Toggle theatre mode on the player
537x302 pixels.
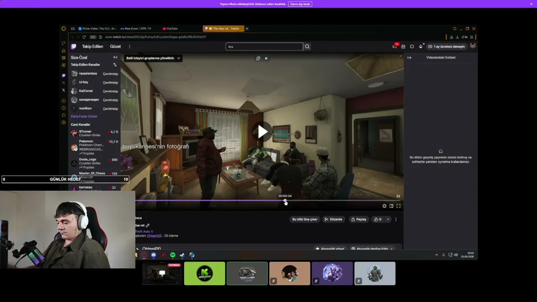pos(391,206)
